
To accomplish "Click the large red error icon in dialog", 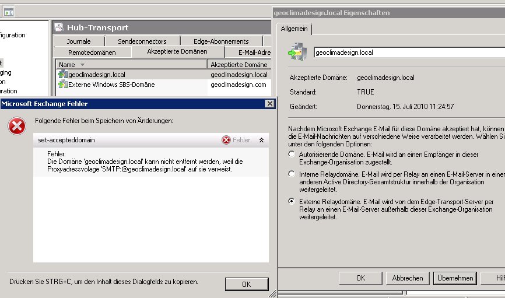I will (x=17, y=126).
